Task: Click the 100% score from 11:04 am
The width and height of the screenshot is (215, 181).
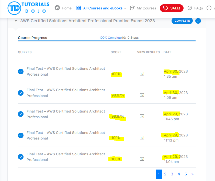Action: (x=116, y=159)
